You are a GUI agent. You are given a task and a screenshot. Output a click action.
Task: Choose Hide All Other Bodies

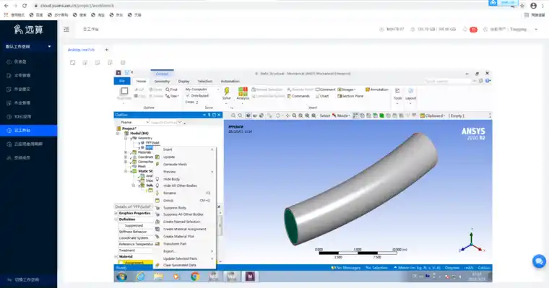coord(185,186)
